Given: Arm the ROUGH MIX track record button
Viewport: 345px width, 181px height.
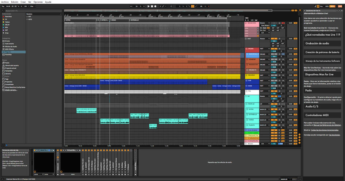Looking at the screenshot, I should point(283,23).
